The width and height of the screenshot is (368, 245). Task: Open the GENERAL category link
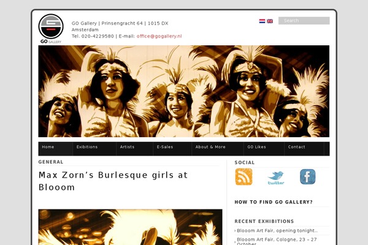(51, 162)
